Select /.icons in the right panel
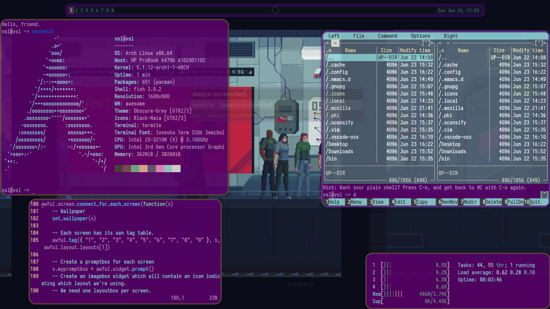The image size is (550, 309). pos(492,93)
